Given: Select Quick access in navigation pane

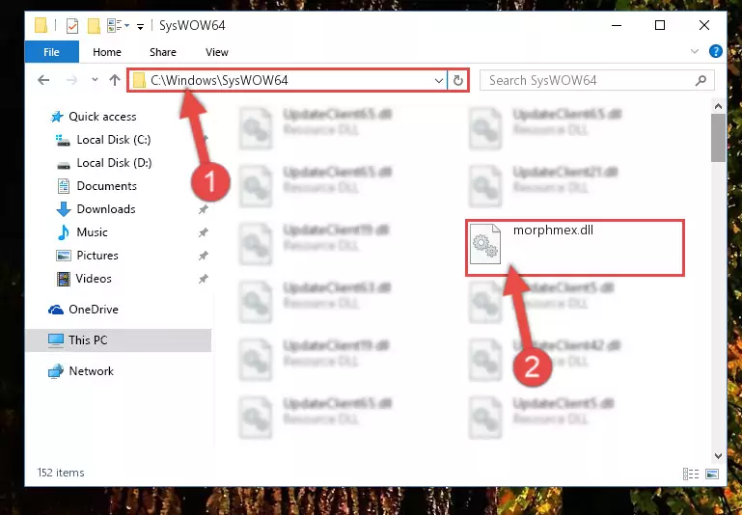Looking at the screenshot, I should (x=102, y=117).
